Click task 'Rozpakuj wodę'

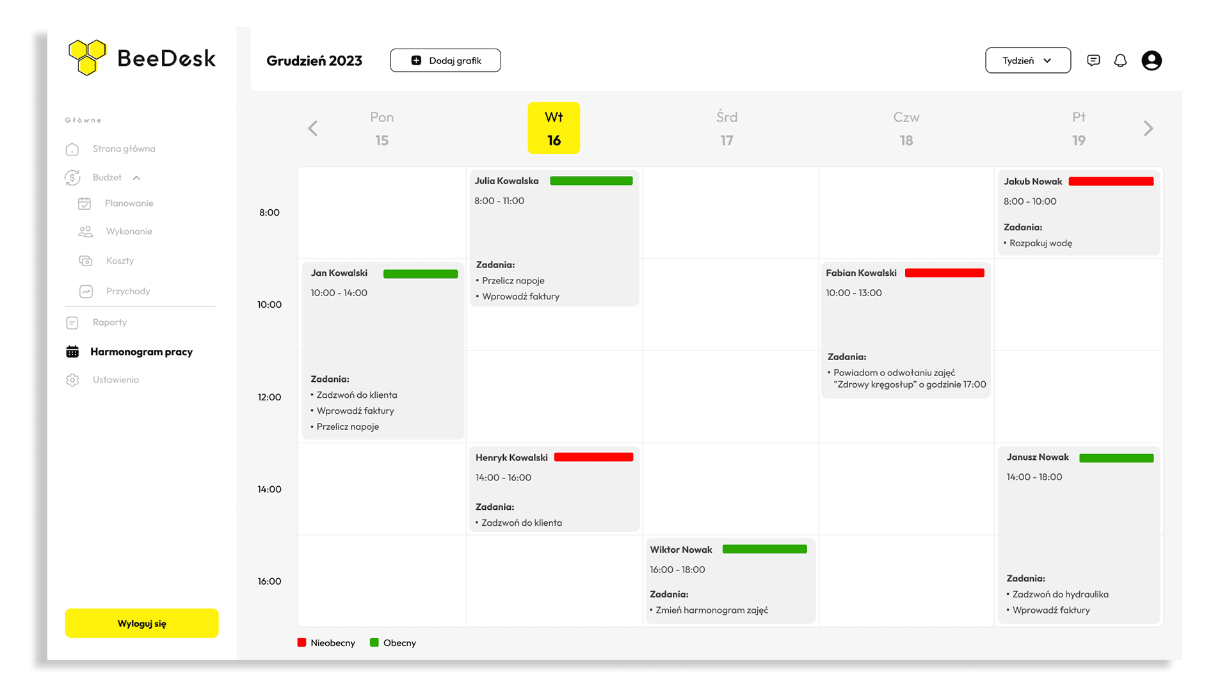click(1041, 243)
